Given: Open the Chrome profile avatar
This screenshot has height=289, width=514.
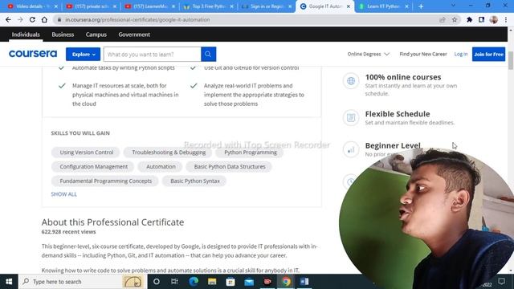Looking at the screenshot, I should 494,19.
